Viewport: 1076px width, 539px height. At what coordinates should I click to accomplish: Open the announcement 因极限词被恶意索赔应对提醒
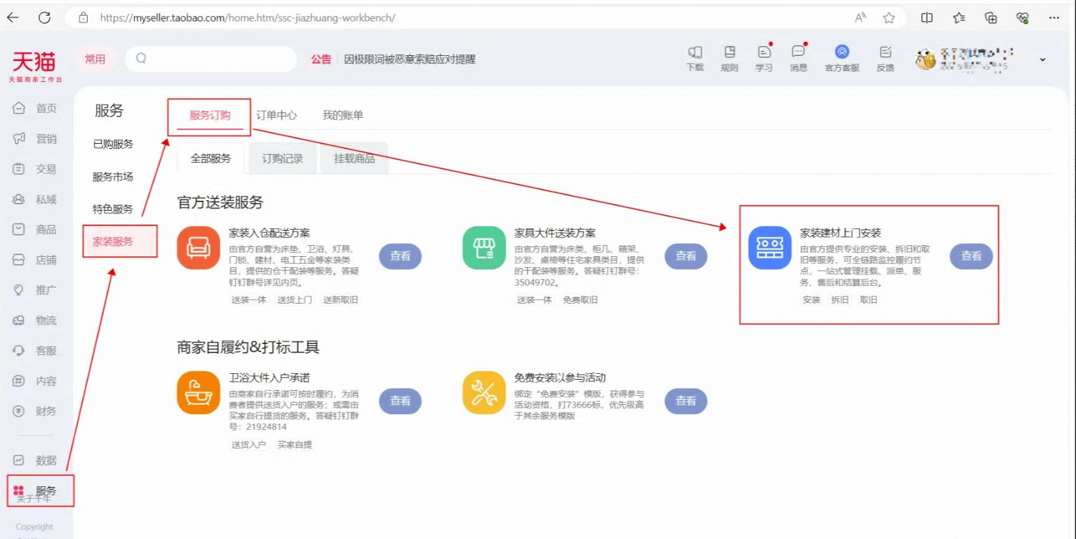click(x=410, y=59)
